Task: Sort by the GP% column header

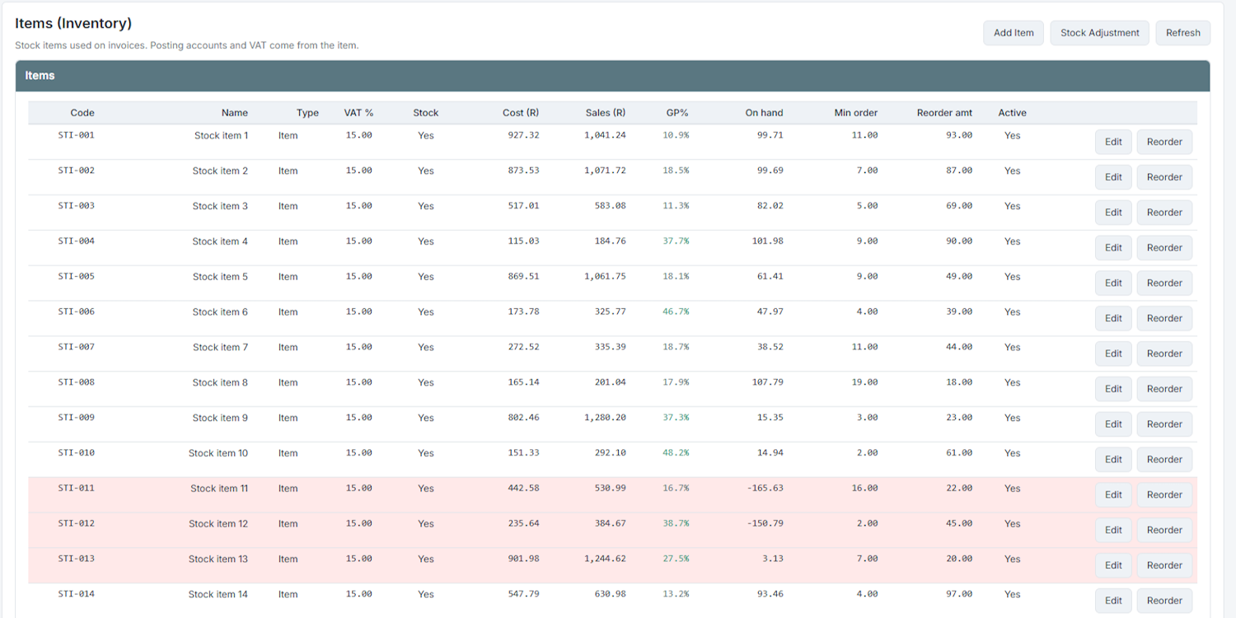Action: coord(677,113)
